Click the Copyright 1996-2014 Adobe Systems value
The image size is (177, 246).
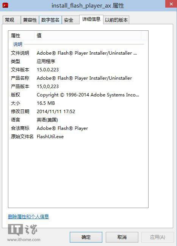[88, 95]
